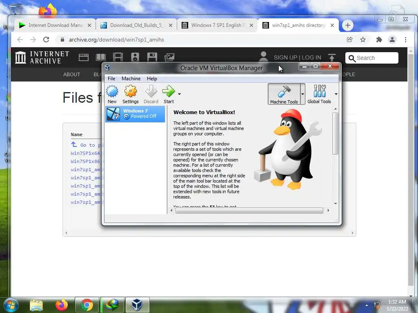
Task: Click SIGN UP on Internet Archive
Action: coord(285,57)
